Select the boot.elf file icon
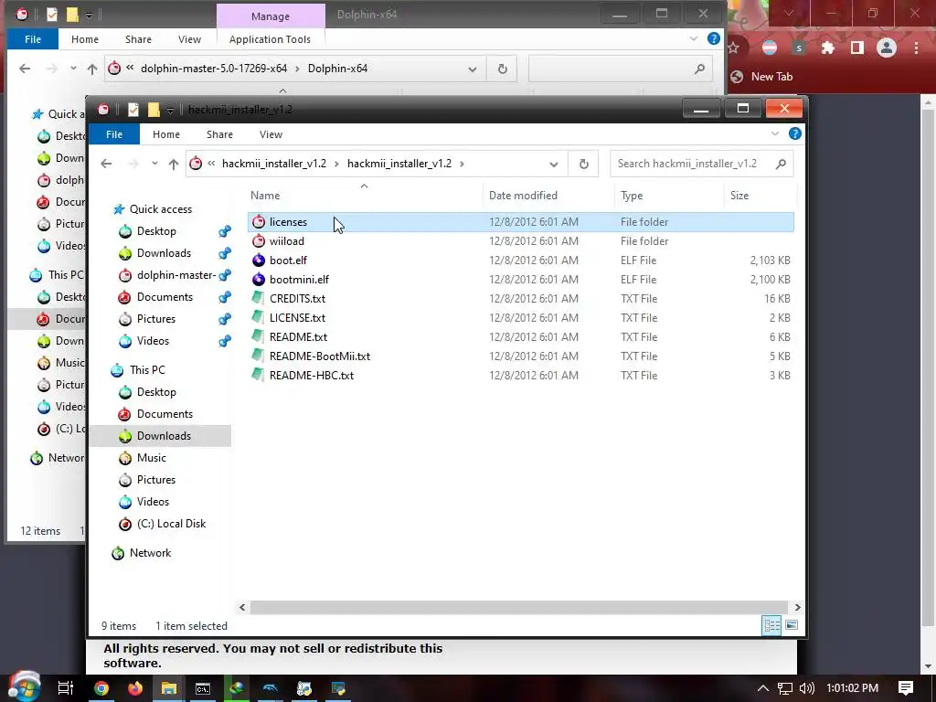This screenshot has height=702, width=936. coord(259,261)
